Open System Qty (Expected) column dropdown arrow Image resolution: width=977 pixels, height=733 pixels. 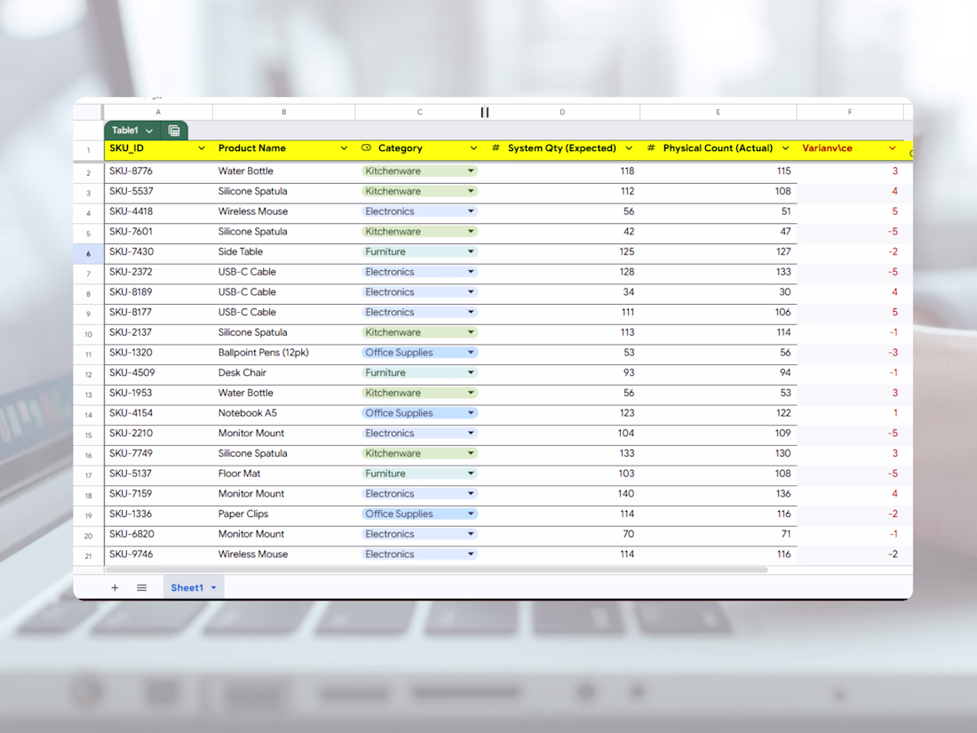click(629, 148)
